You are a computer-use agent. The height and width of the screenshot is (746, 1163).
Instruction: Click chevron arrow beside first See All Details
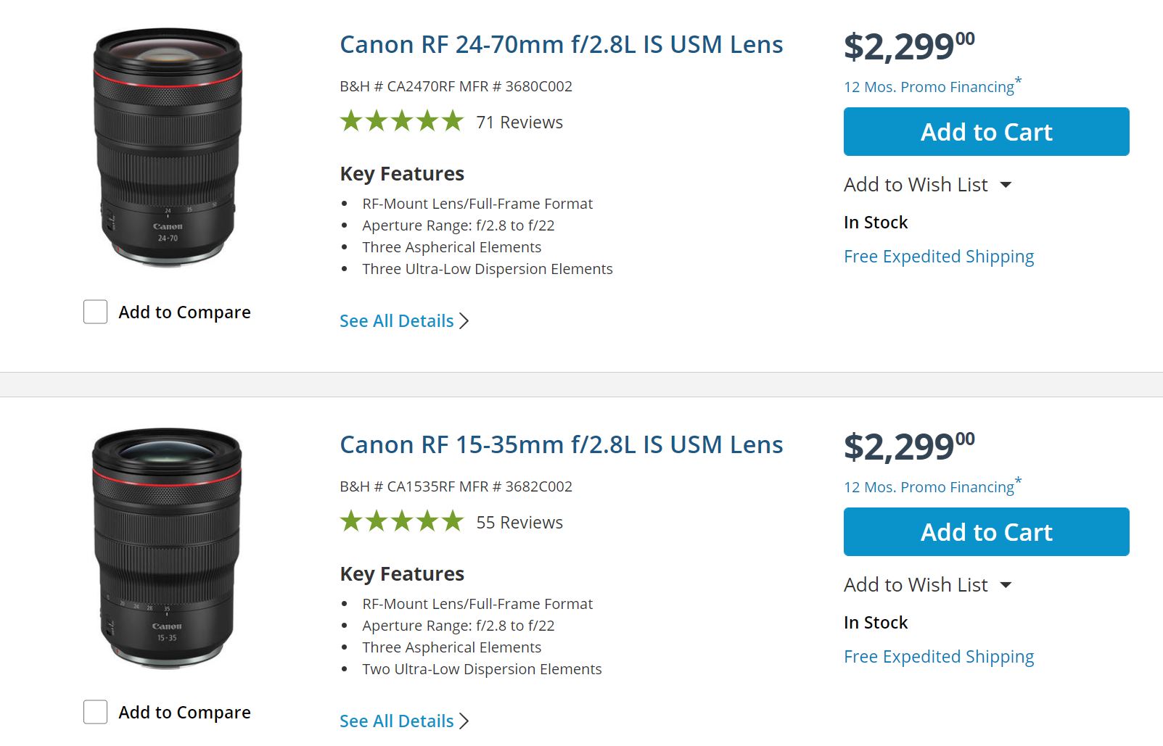click(x=464, y=321)
